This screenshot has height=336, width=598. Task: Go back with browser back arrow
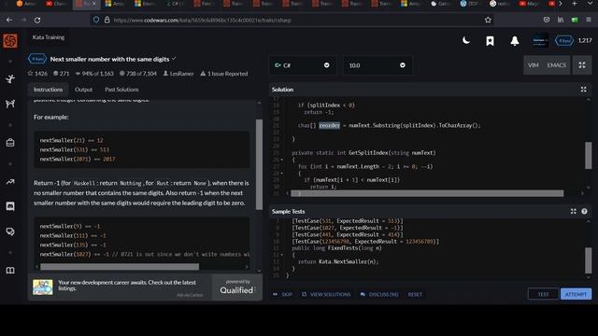(x=9, y=20)
